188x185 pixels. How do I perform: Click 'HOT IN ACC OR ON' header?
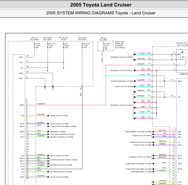pos(63,39)
